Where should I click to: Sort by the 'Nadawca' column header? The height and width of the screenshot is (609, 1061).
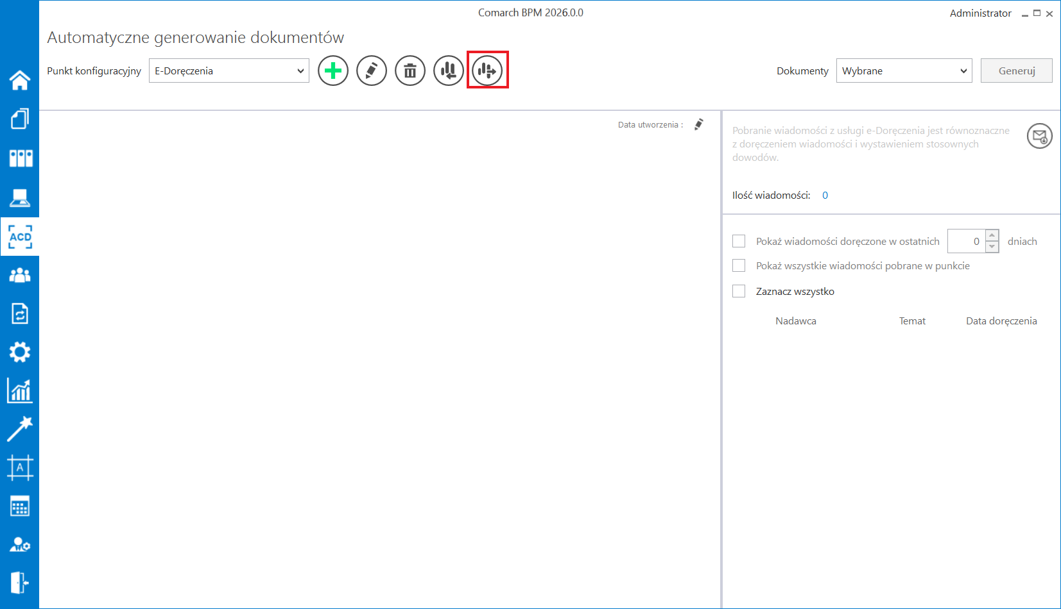795,321
